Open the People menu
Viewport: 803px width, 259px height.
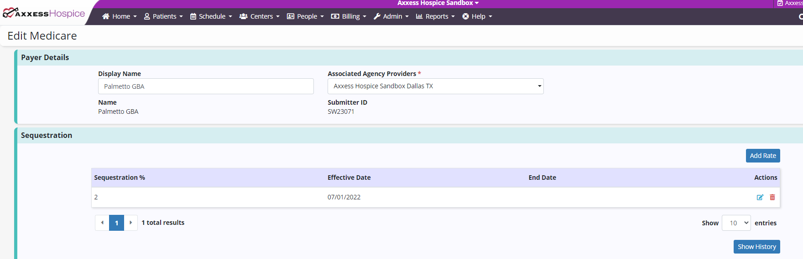[x=305, y=16]
